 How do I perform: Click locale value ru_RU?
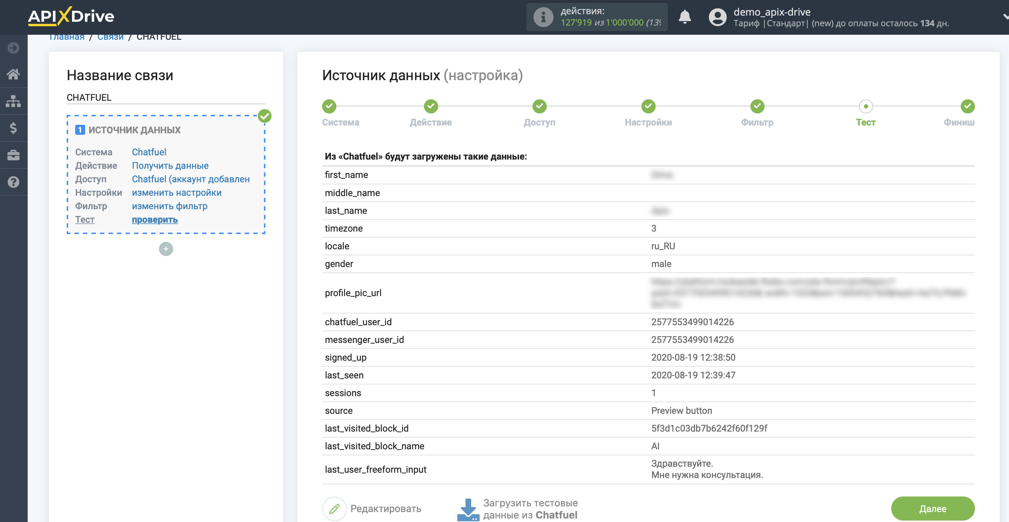(x=663, y=246)
